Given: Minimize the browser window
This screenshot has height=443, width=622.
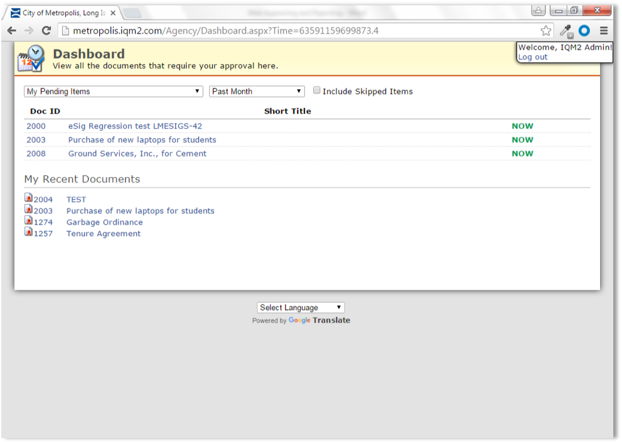Looking at the screenshot, I should click(x=559, y=10).
